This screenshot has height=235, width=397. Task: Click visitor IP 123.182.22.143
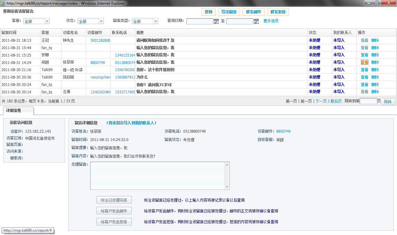38,131
